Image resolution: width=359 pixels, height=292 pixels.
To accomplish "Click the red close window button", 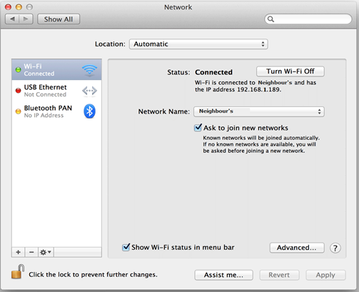I will tap(9, 7).
